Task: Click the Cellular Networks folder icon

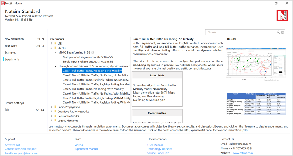Action: point(55,116)
